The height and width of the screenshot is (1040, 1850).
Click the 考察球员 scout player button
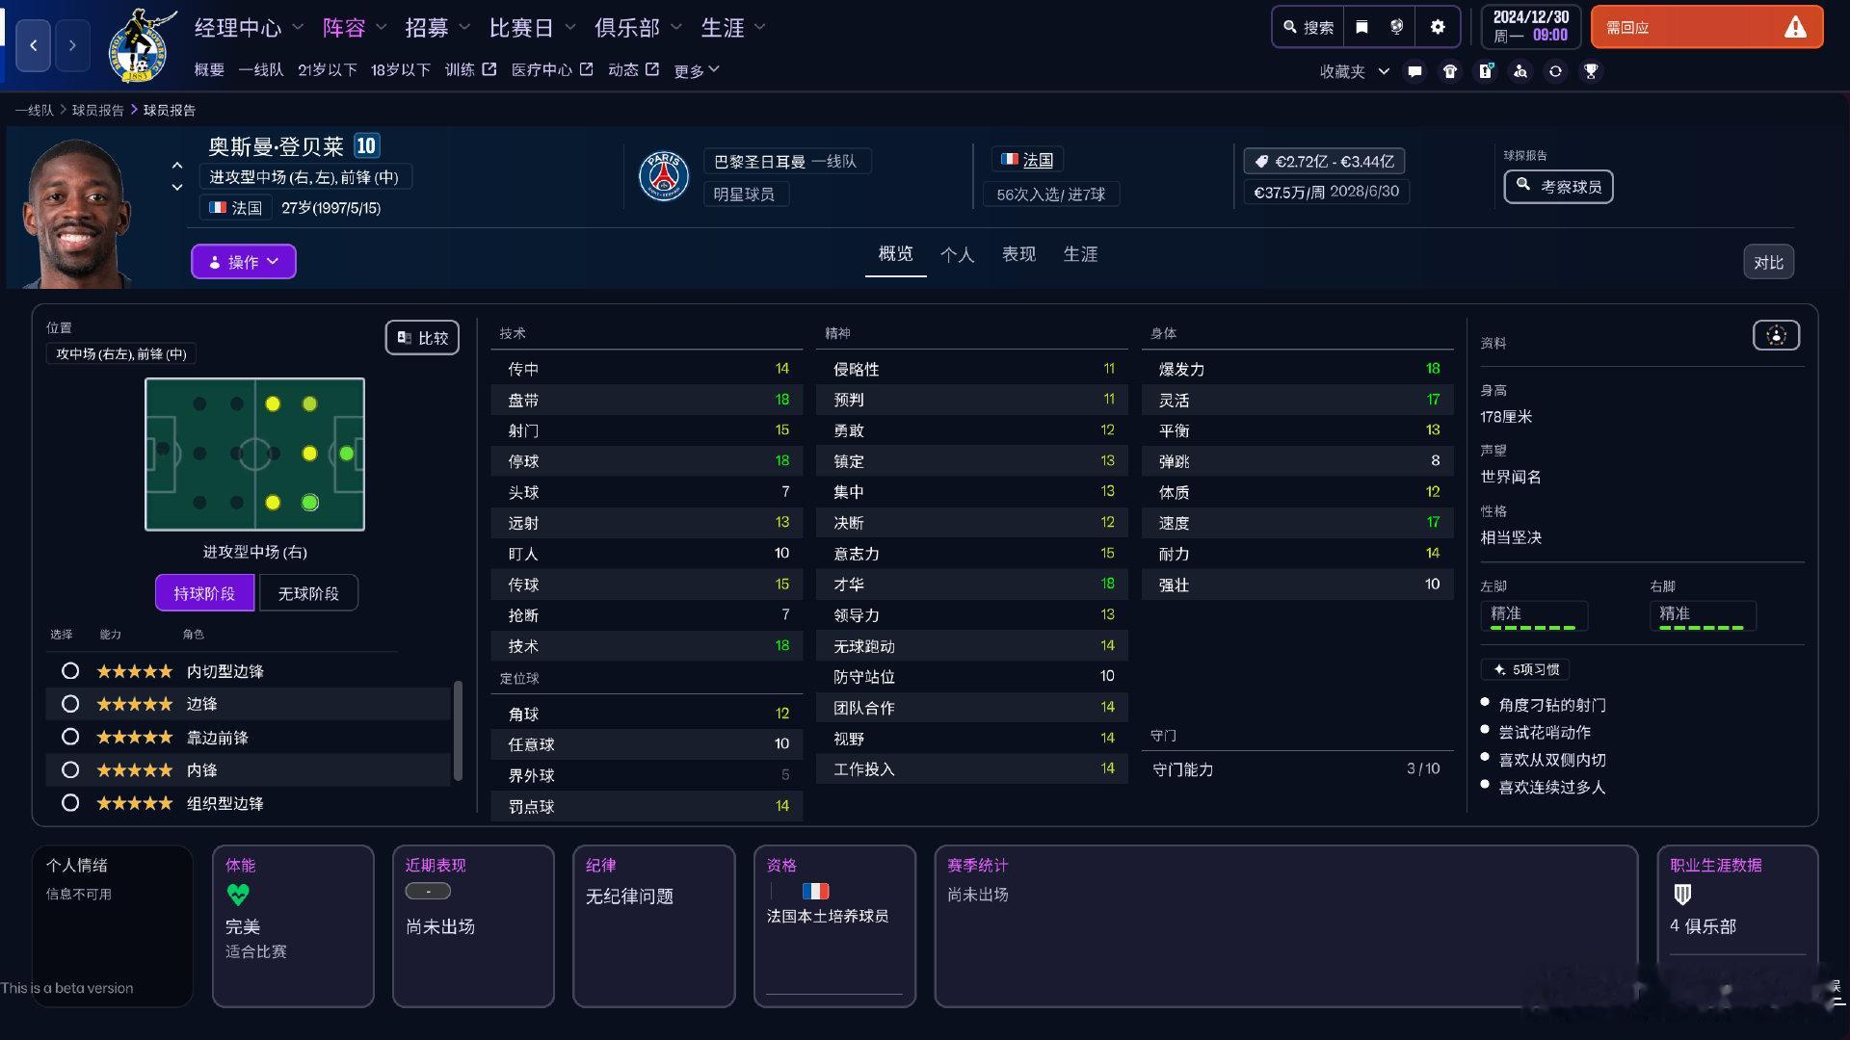point(1558,187)
